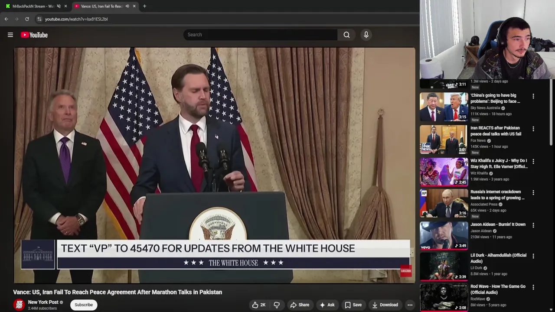Click Sky News Australia channel name
Viewport: 555px width, 312px height.
485,108
